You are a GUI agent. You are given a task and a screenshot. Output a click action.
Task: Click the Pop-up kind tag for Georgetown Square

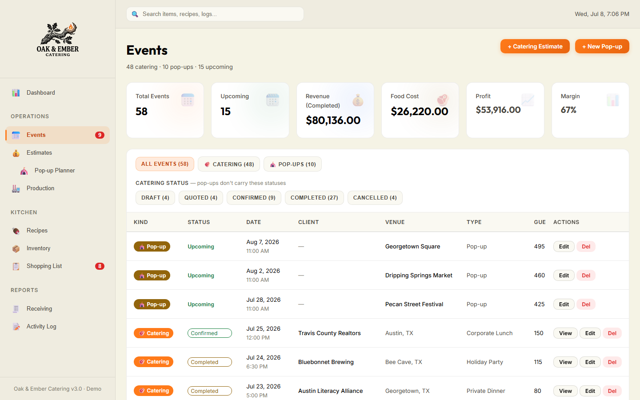click(x=152, y=247)
